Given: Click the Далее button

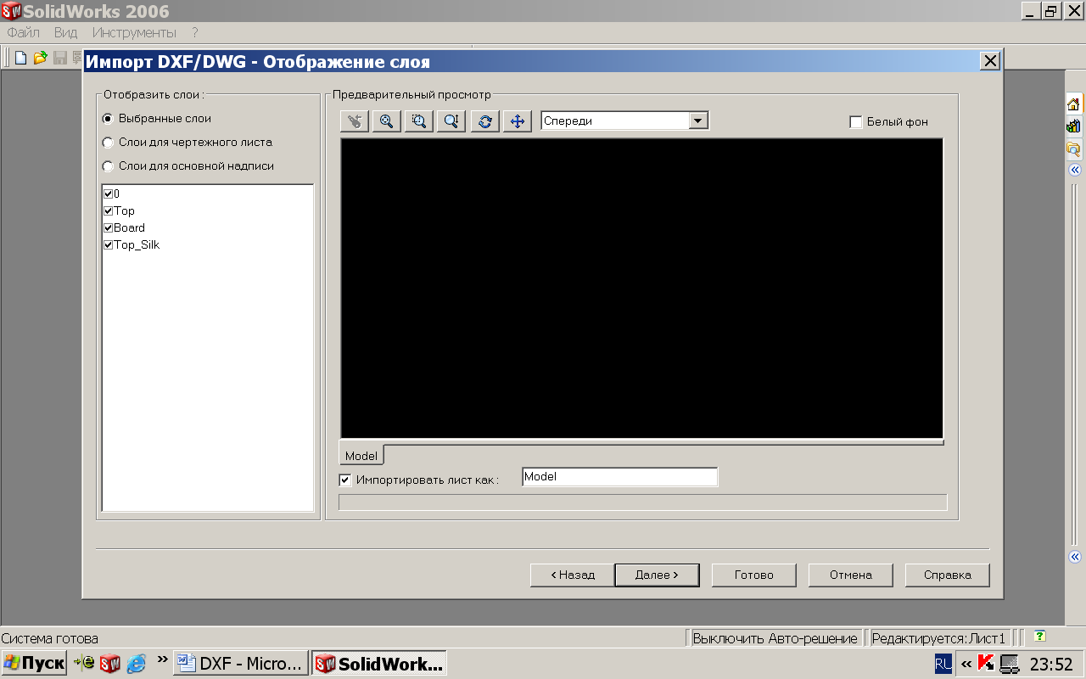Looking at the screenshot, I should point(657,575).
